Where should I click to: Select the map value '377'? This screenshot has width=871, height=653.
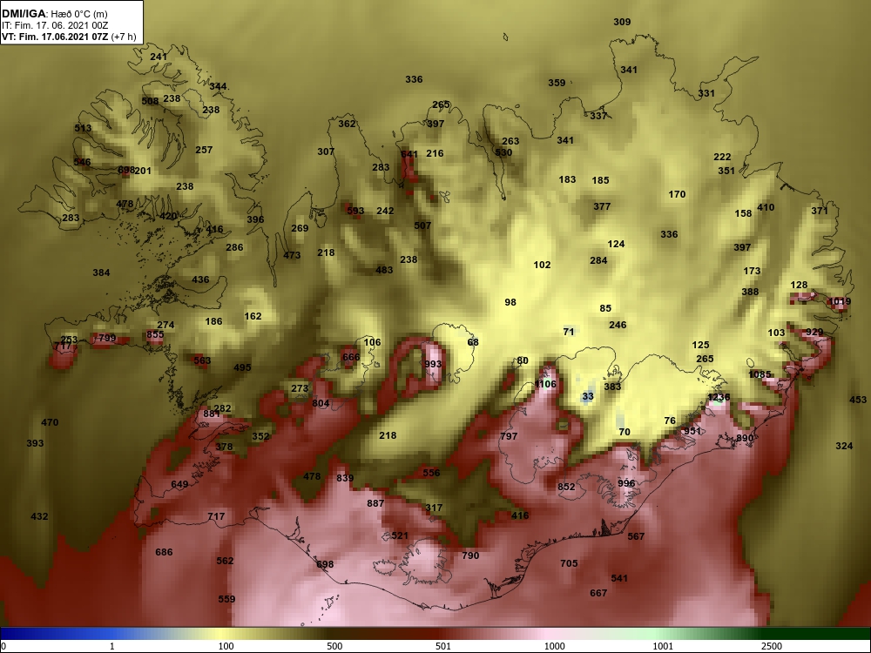[x=602, y=206]
